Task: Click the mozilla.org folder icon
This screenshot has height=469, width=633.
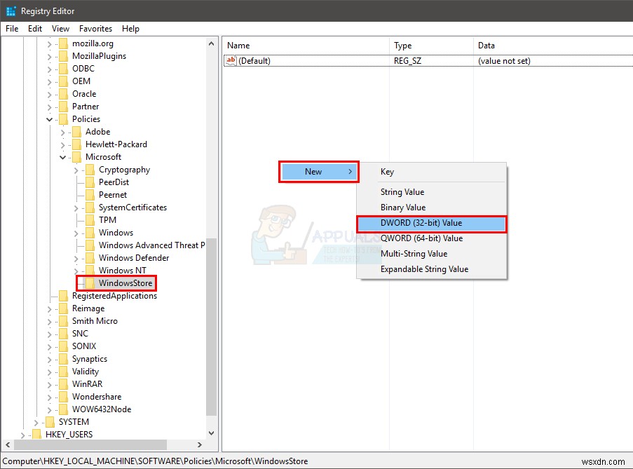Action: point(63,43)
